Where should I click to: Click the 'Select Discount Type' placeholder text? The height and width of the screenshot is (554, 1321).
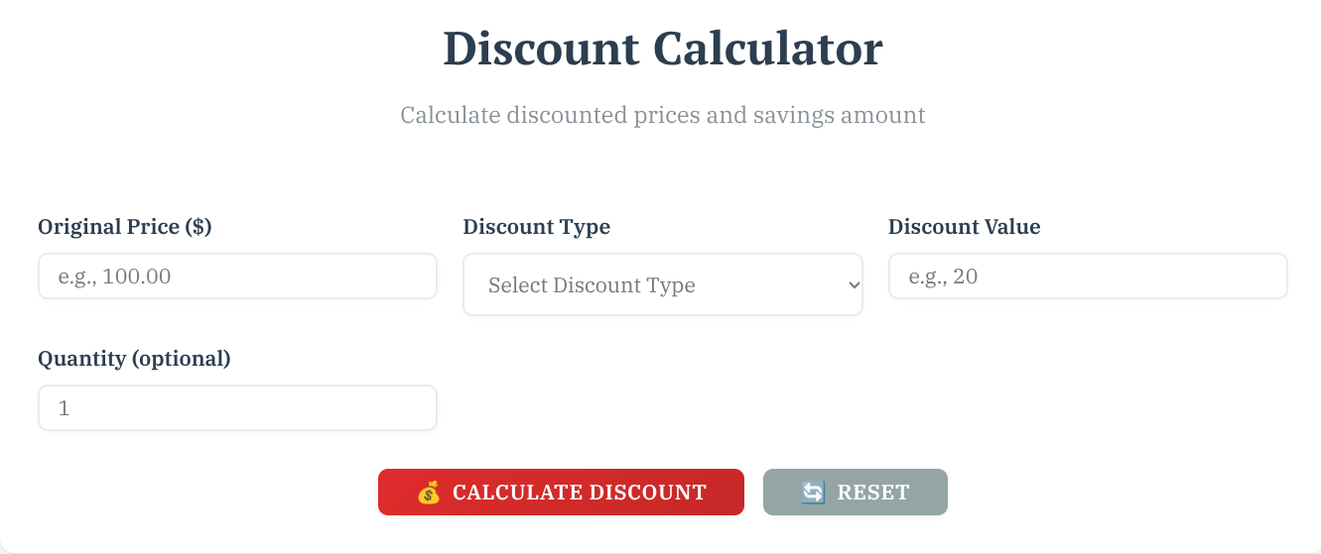pos(592,285)
